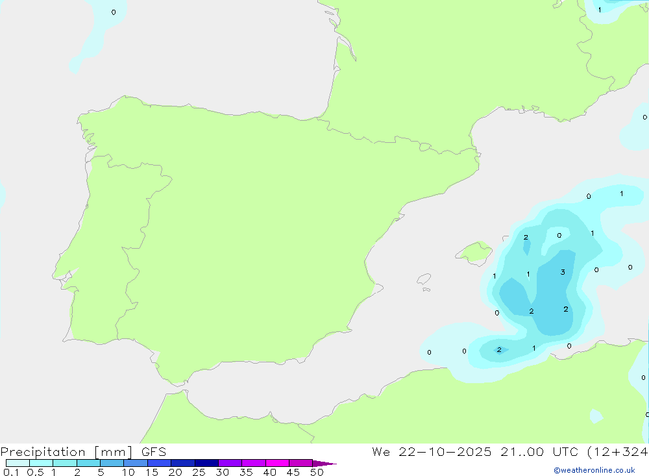
Task: Pick the bright magenta 40–45 legend swatch
Action: (277, 463)
